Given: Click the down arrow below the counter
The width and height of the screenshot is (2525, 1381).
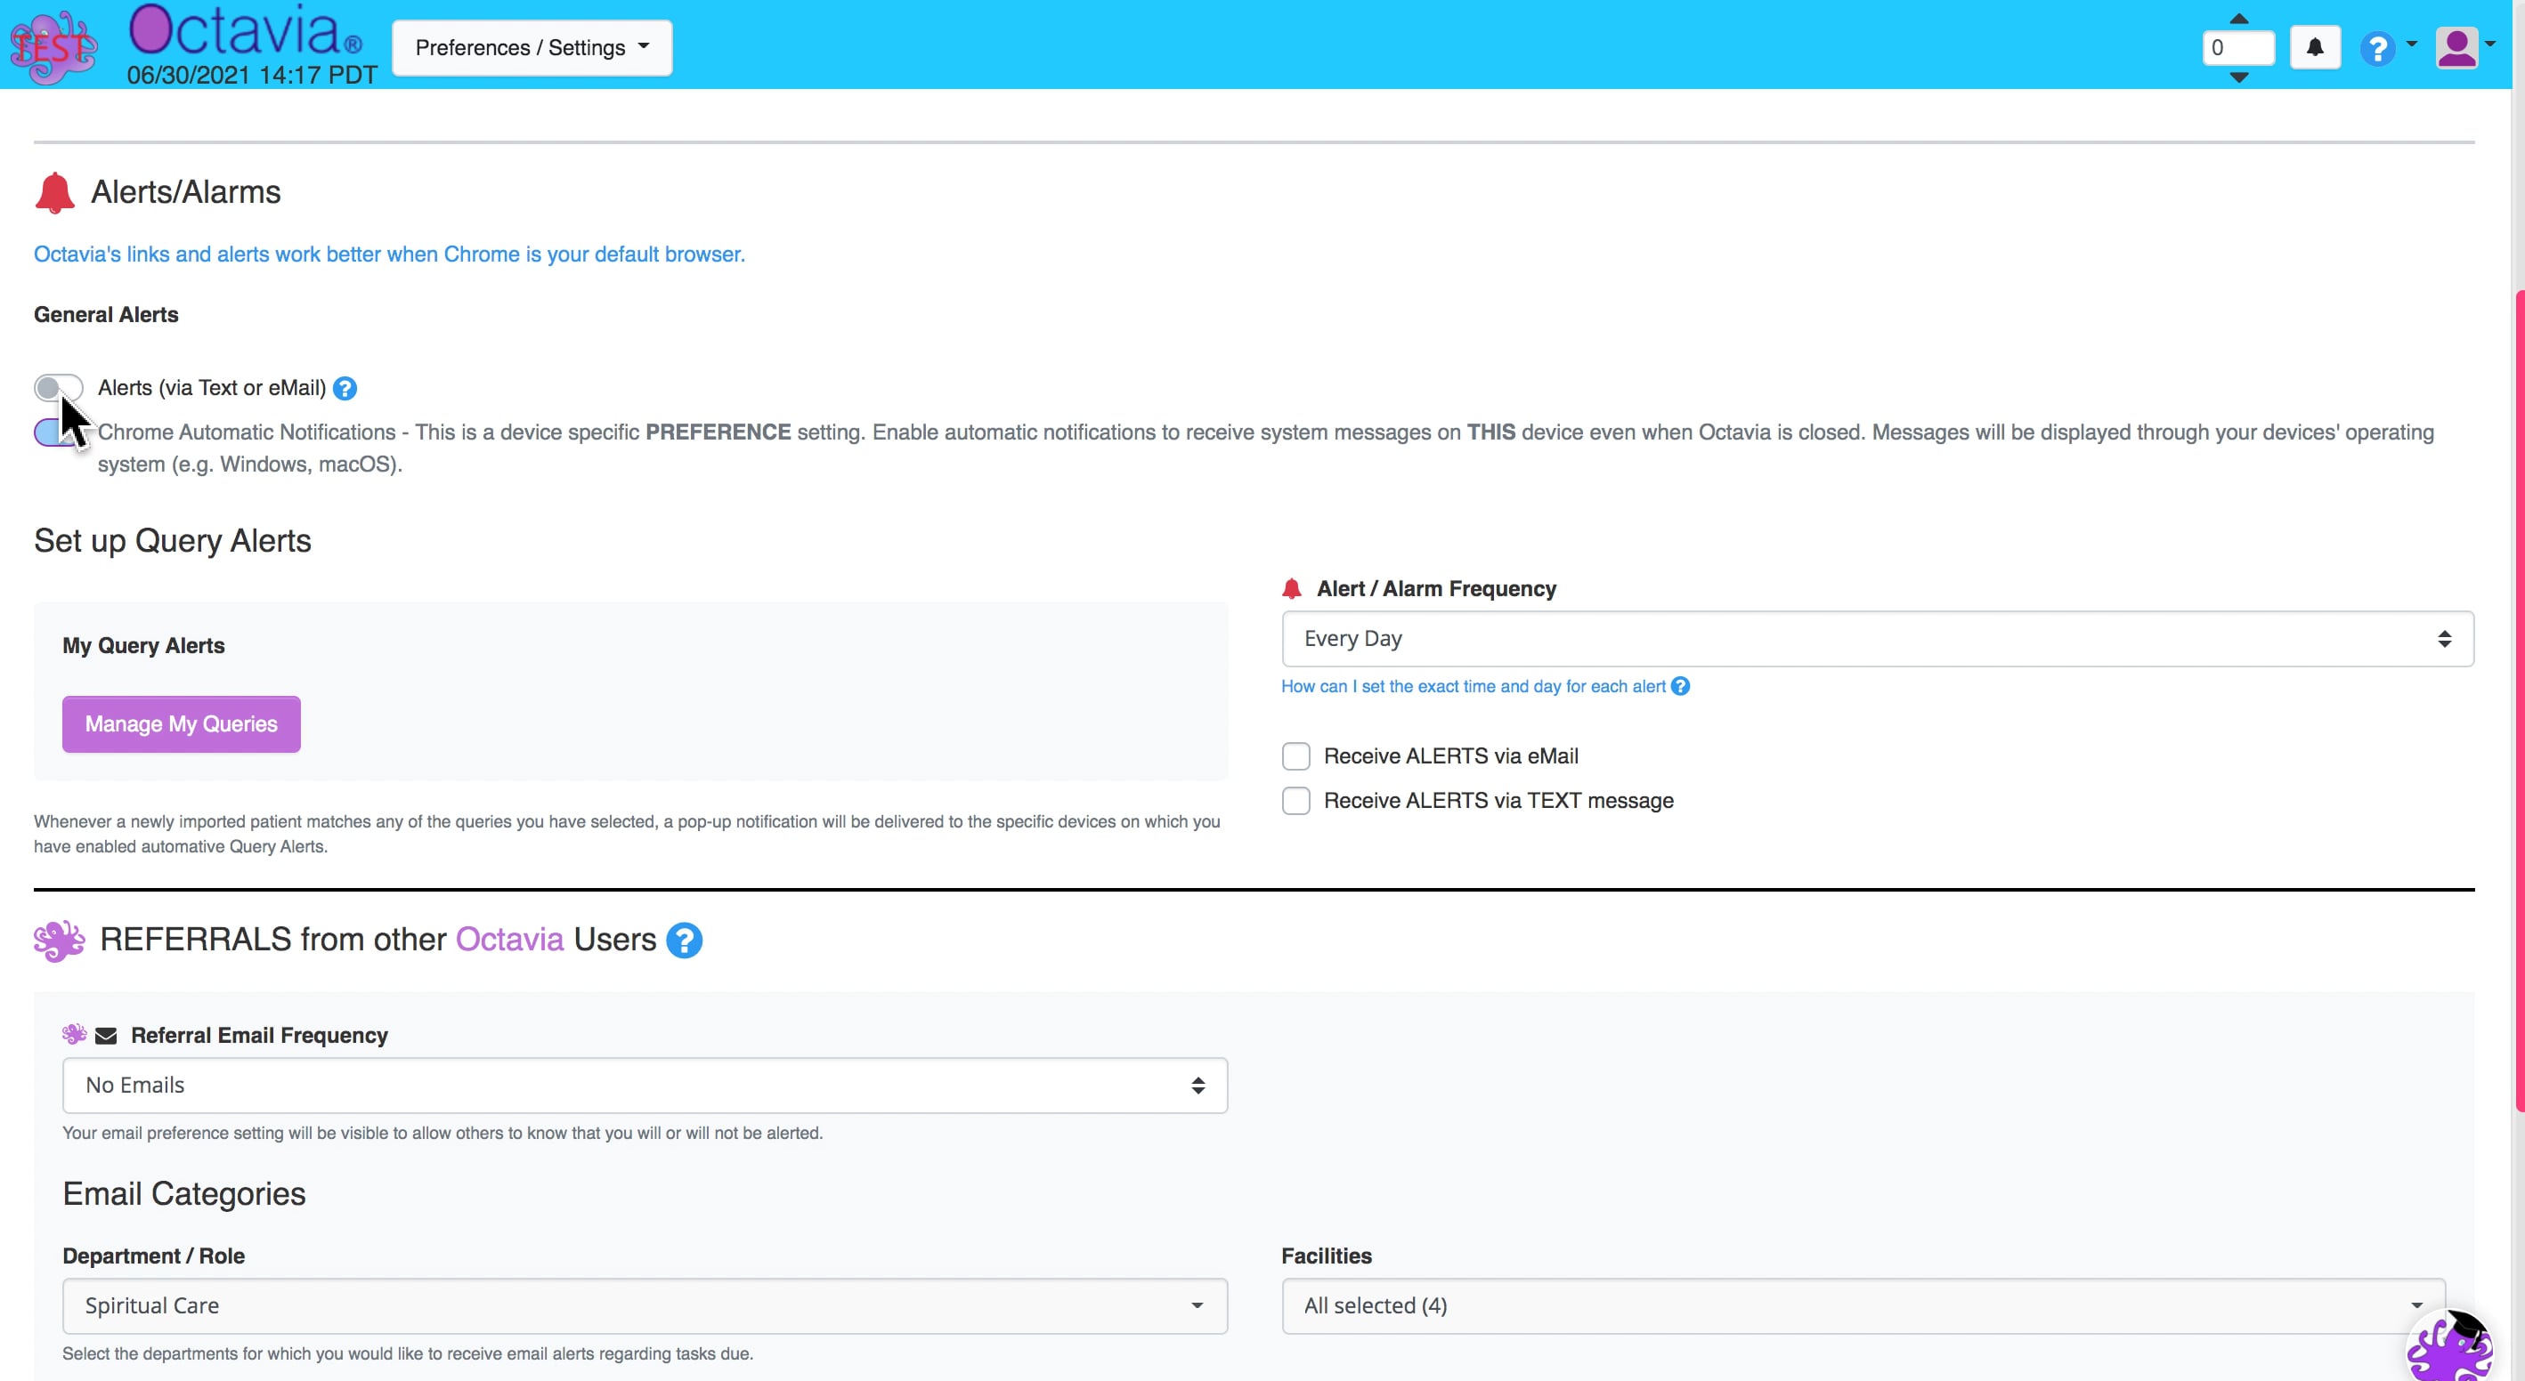Looking at the screenshot, I should pos(2239,77).
